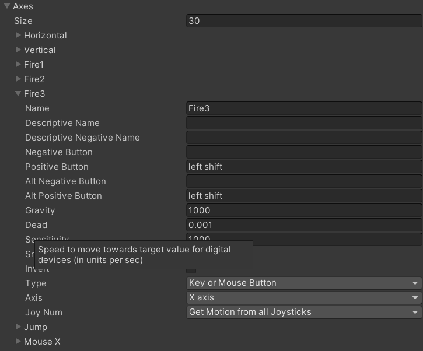Expand the Jump axis entry
Image resolution: width=423 pixels, height=351 pixels.
pyautogui.click(x=18, y=327)
